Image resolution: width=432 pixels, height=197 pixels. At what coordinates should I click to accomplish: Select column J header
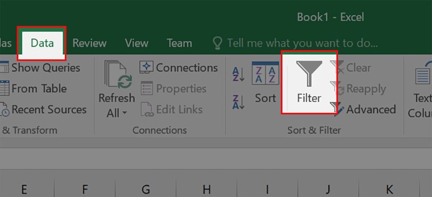coord(328,189)
